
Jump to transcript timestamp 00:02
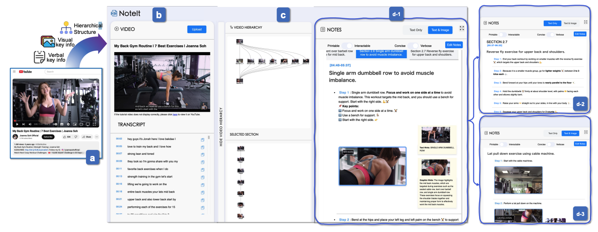coord(119,139)
